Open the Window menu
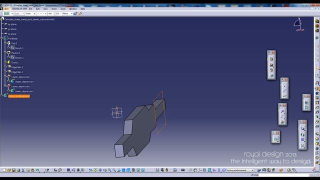The height and width of the screenshot is (180, 320). [73, 9]
